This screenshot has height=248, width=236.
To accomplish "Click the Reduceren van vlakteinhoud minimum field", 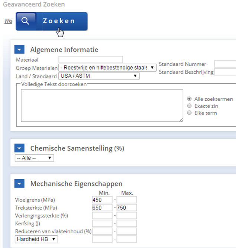I will (102, 231).
